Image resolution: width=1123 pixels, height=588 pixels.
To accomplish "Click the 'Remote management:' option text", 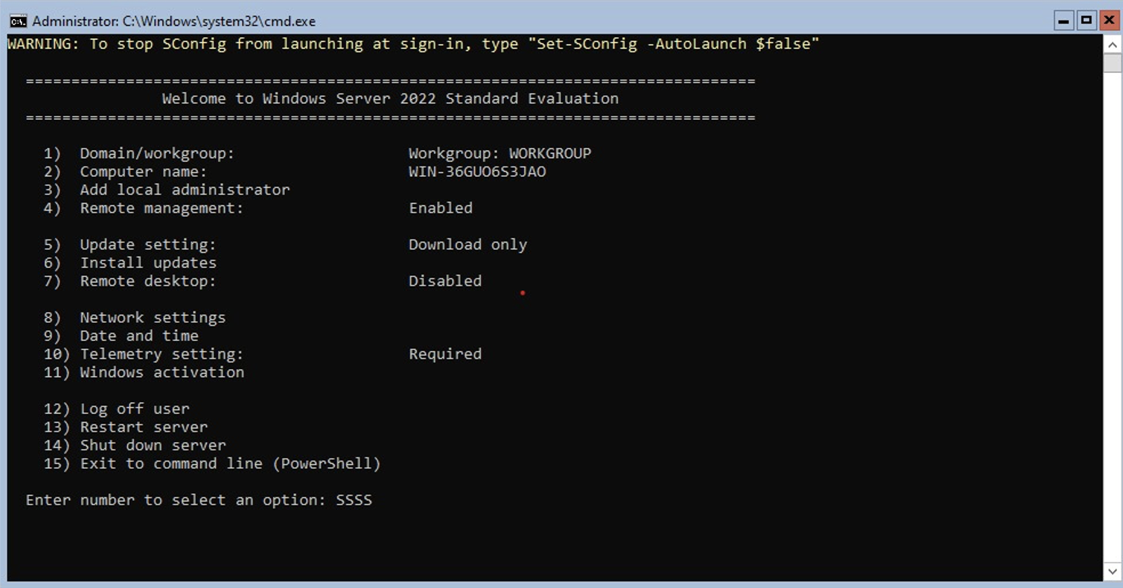I will [161, 208].
